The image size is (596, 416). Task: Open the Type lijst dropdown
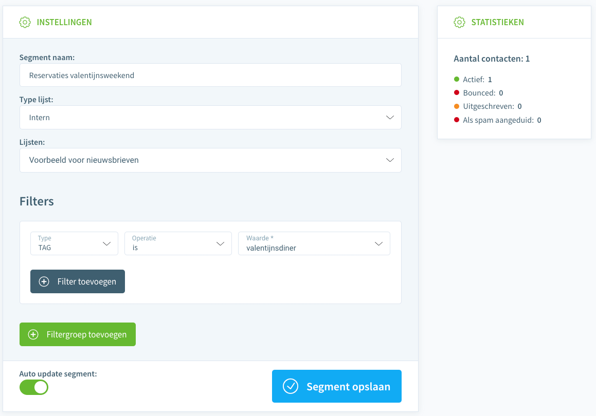210,118
